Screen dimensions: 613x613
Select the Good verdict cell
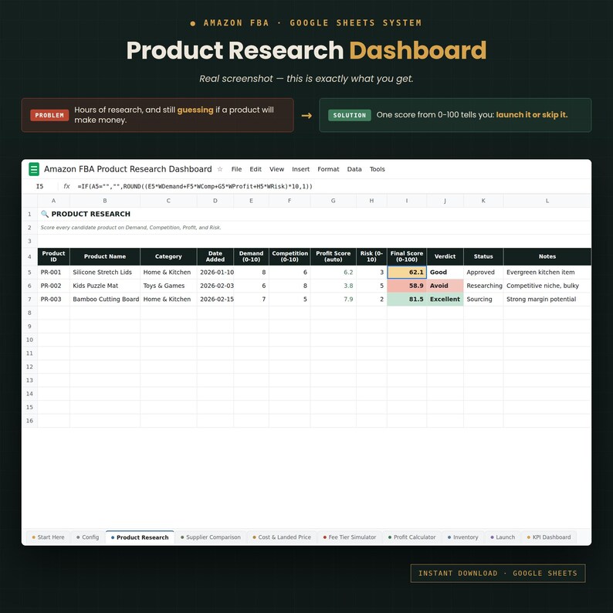445,272
